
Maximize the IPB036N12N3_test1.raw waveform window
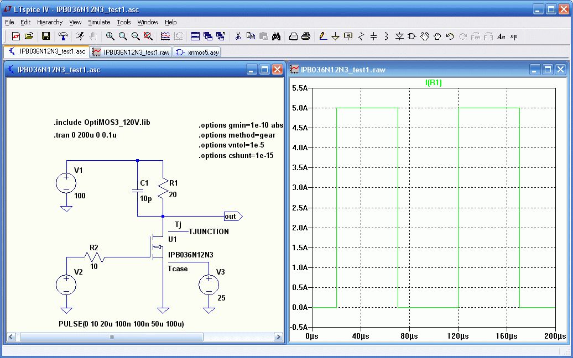[x=548, y=70]
